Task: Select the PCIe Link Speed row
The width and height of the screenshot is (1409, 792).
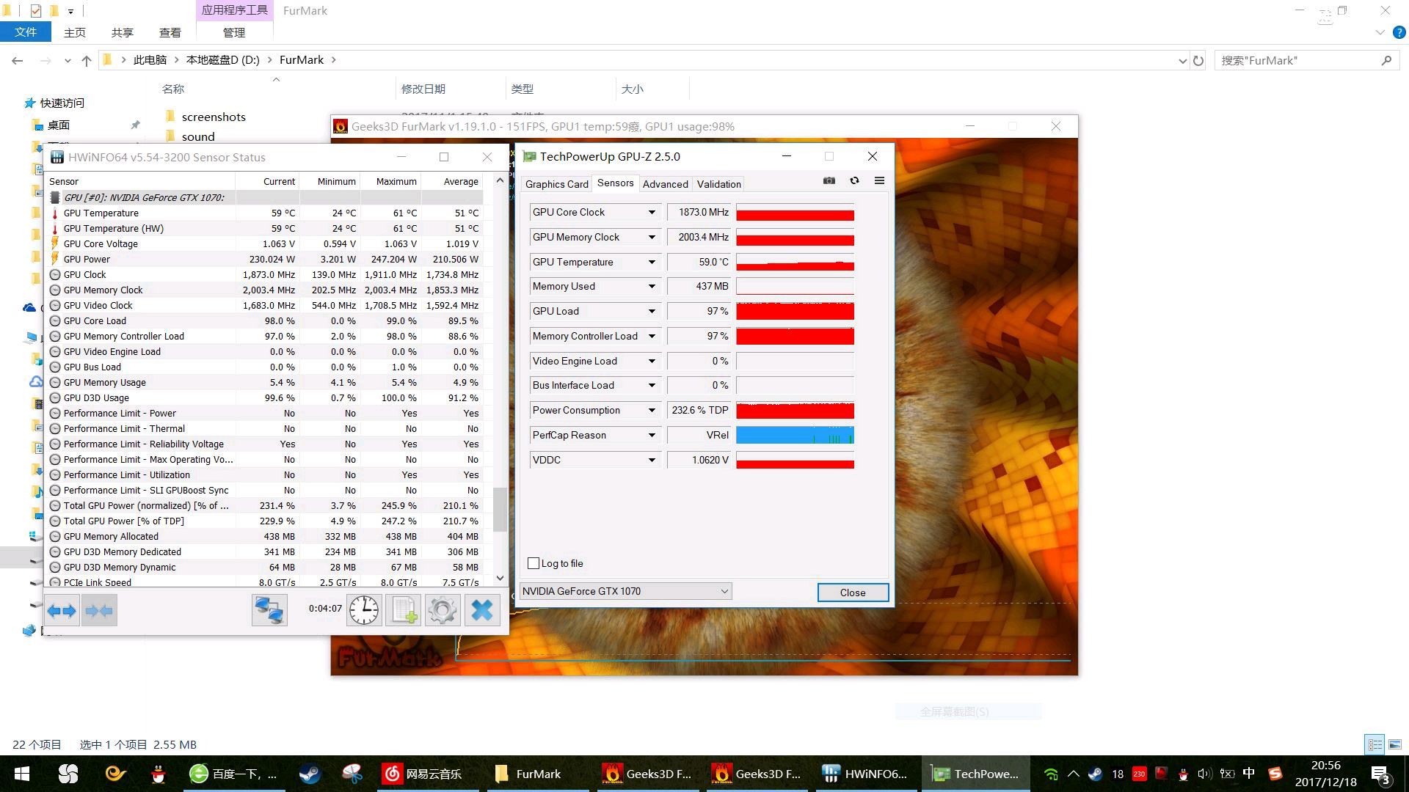Action: tap(266, 582)
